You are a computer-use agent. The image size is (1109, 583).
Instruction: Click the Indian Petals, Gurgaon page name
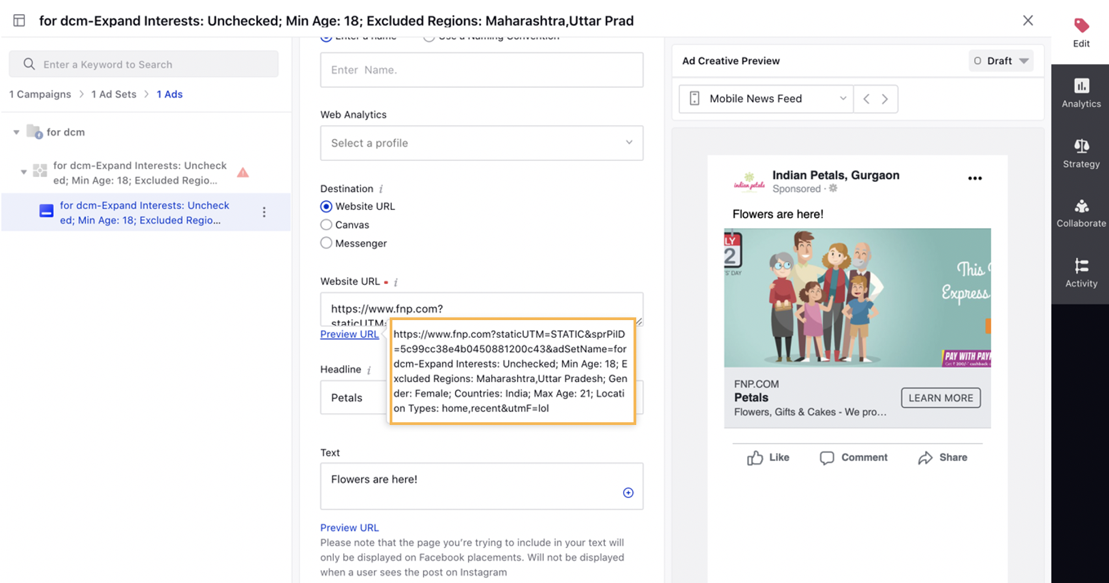(x=836, y=175)
